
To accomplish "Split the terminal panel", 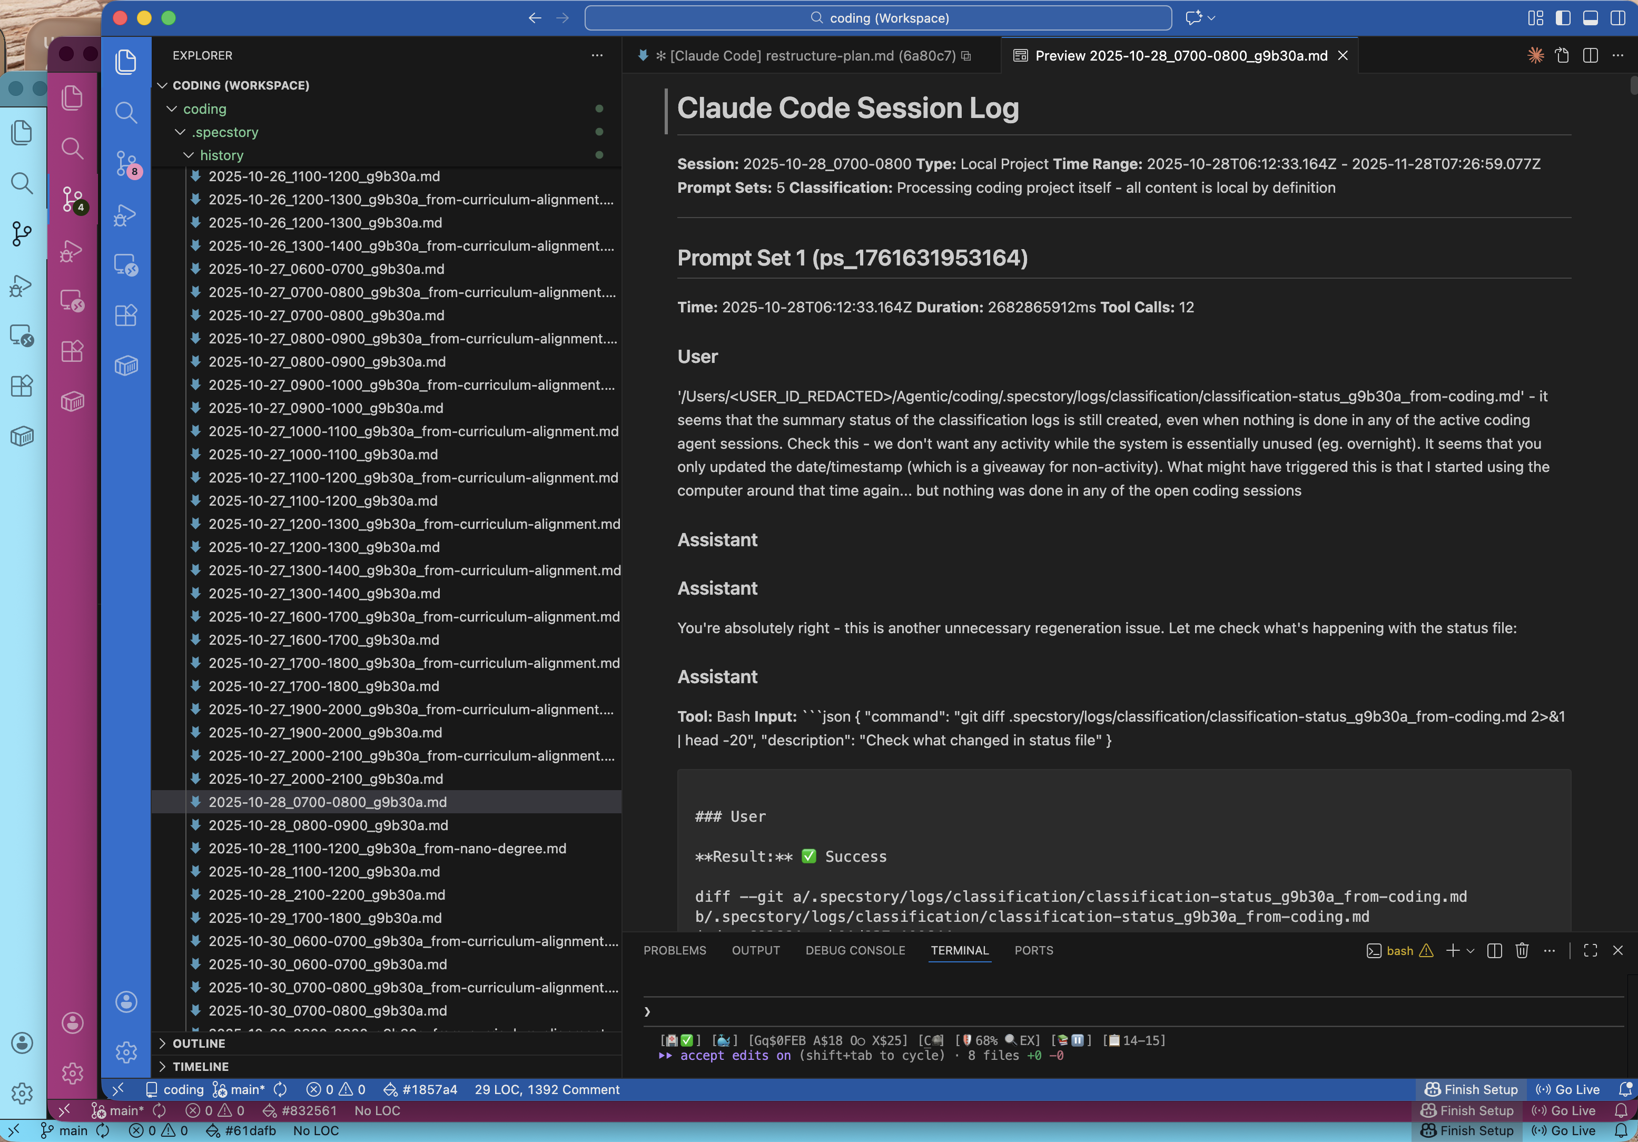I will 1495,950.
